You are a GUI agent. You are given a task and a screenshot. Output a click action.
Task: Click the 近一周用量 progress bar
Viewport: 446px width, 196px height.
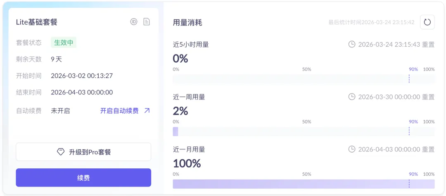pyautogui.click(x=304, y=131)
